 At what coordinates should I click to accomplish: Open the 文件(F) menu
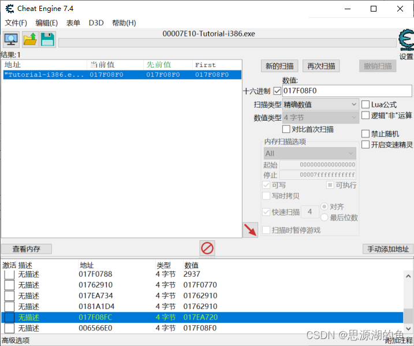16,23
